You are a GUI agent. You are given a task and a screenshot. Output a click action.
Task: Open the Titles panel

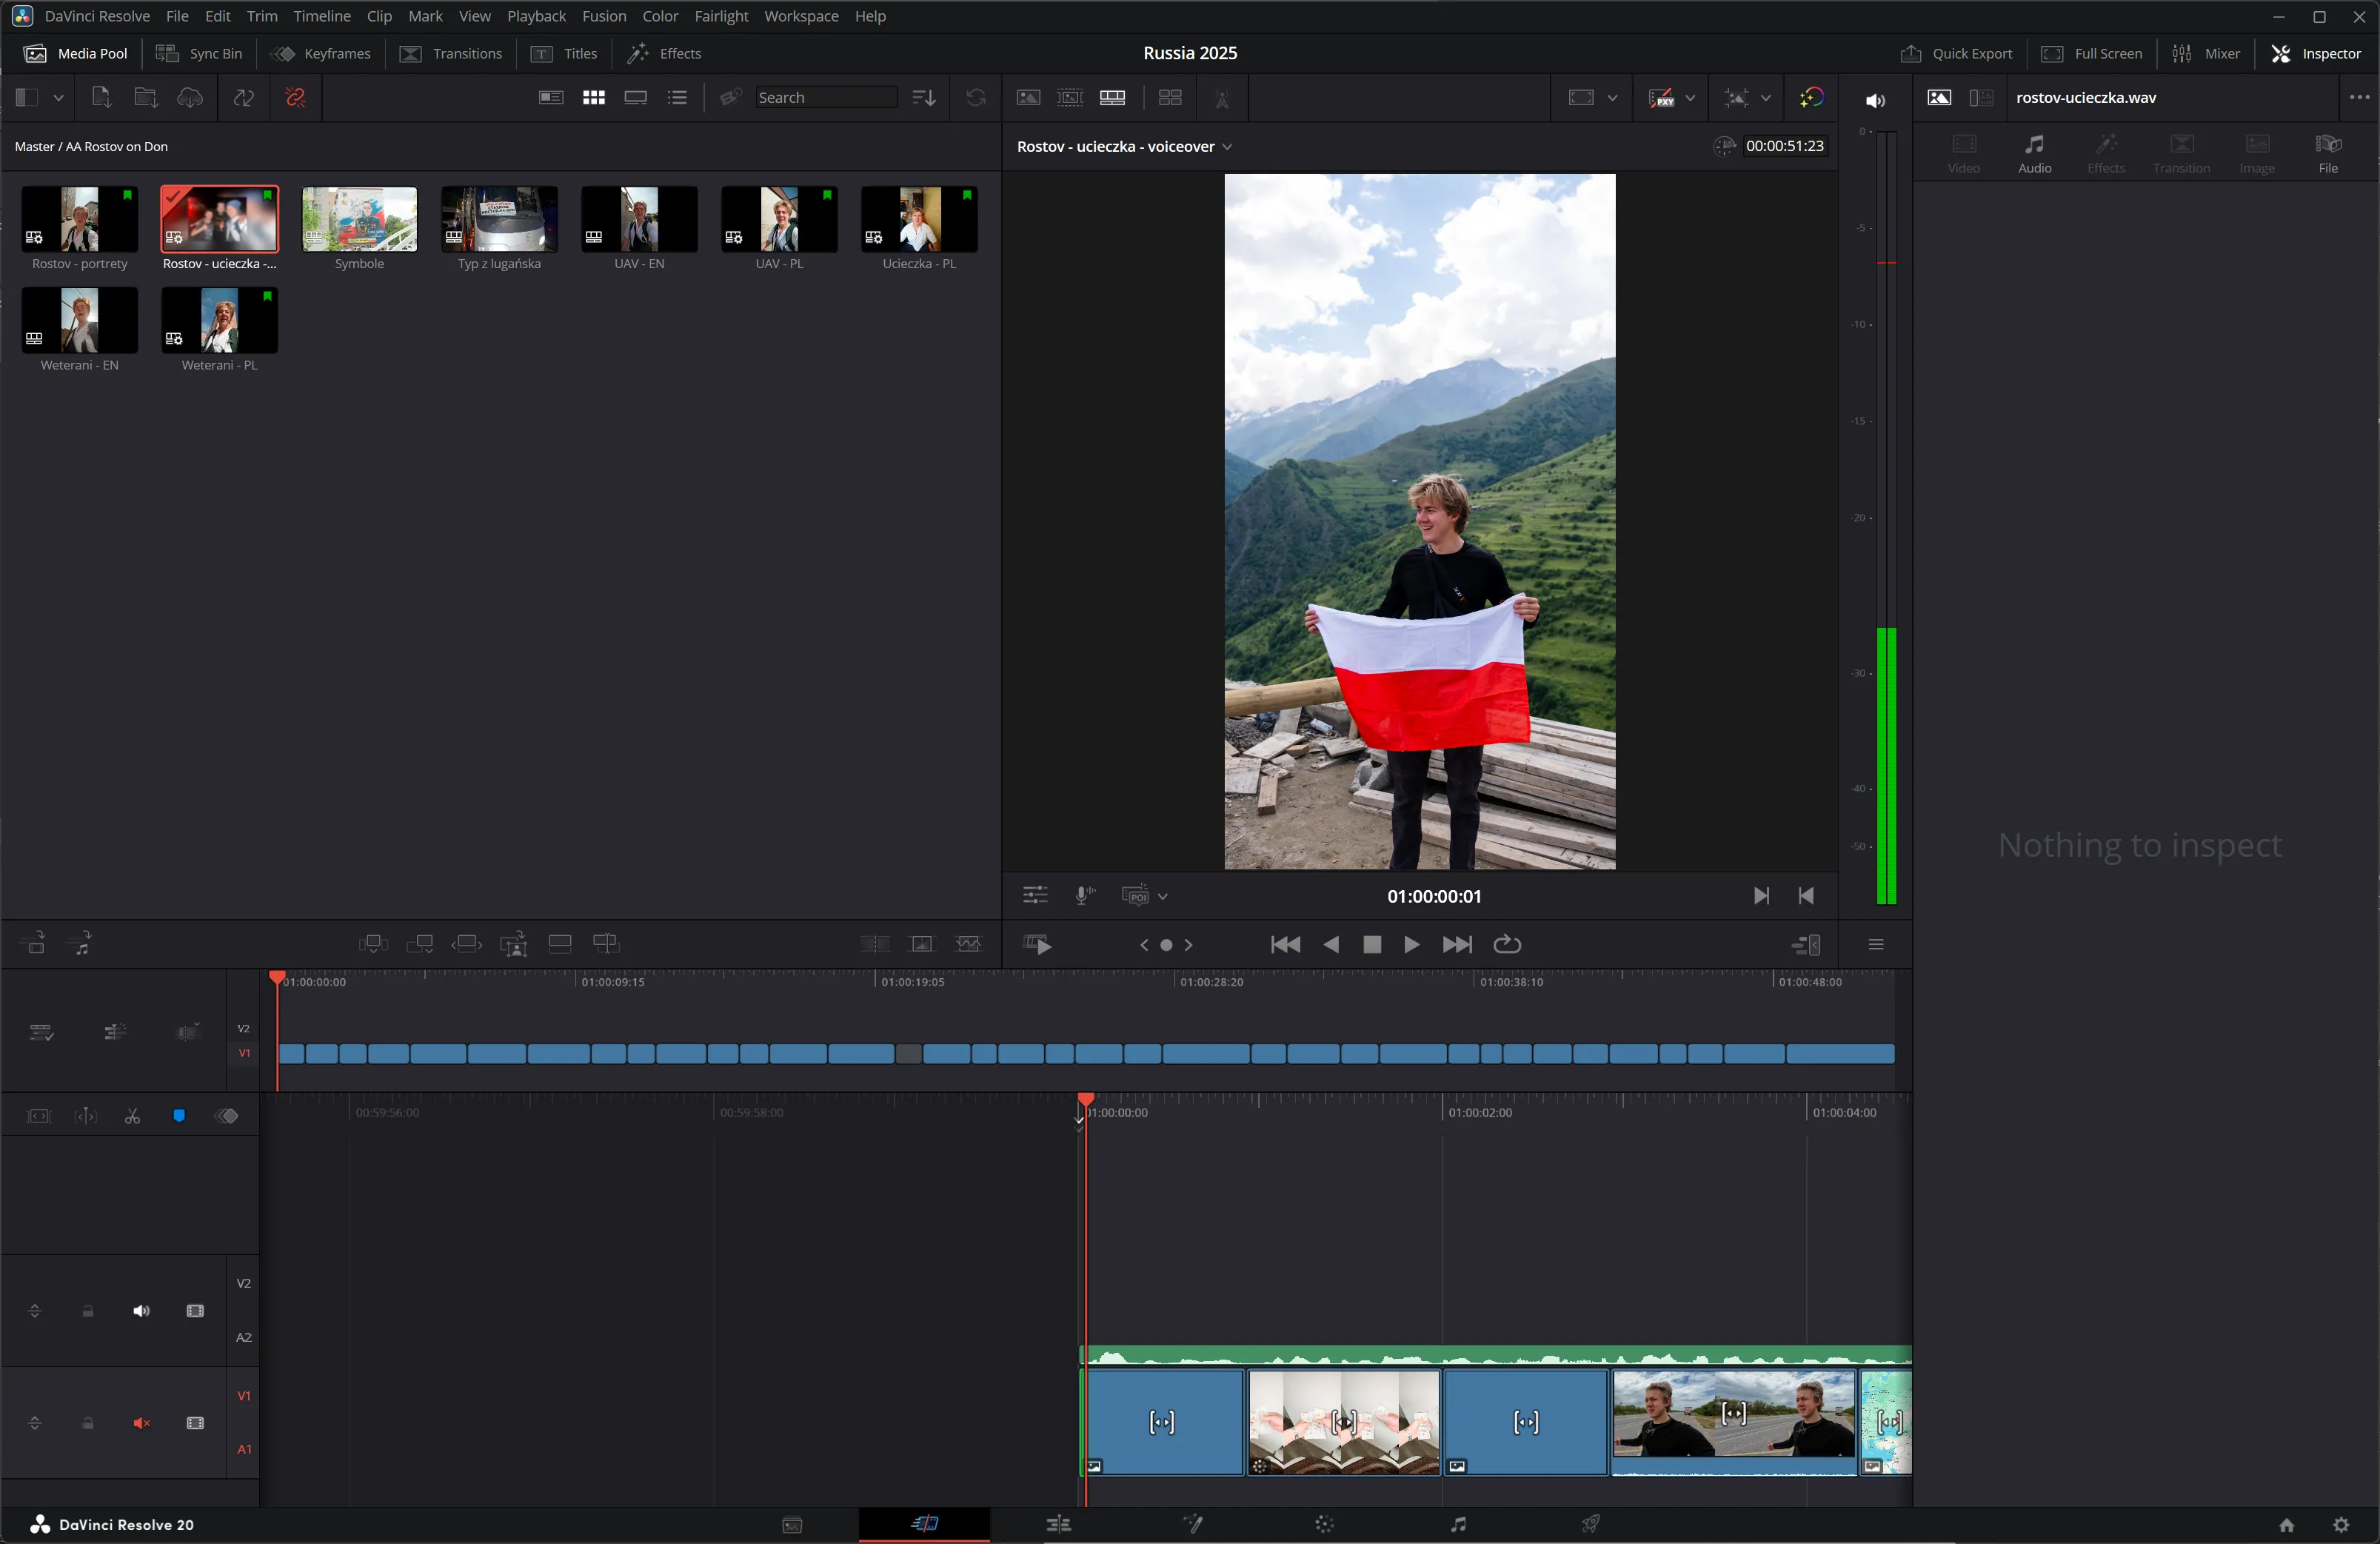click(x=565, y=53)
